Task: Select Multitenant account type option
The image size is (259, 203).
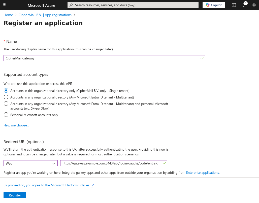Action: (6, 97)
